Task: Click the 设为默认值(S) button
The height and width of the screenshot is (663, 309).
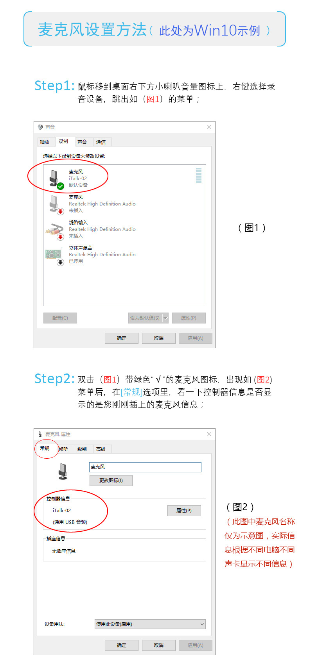Action: (x=145, y=318)
